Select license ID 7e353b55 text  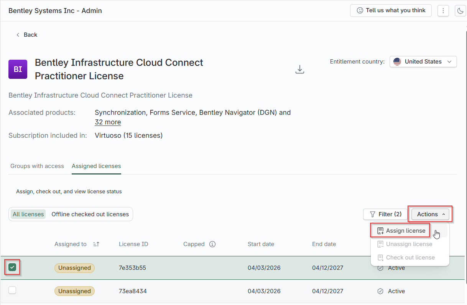coord(132,268)
